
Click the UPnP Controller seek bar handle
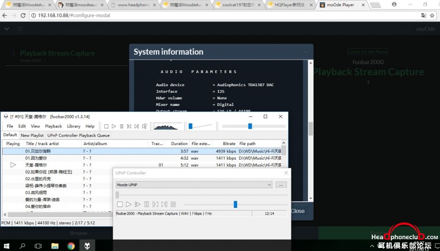click(x=117, y=195)
